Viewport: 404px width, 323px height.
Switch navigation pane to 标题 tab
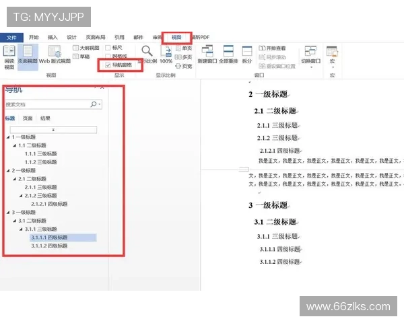(10, 118)
